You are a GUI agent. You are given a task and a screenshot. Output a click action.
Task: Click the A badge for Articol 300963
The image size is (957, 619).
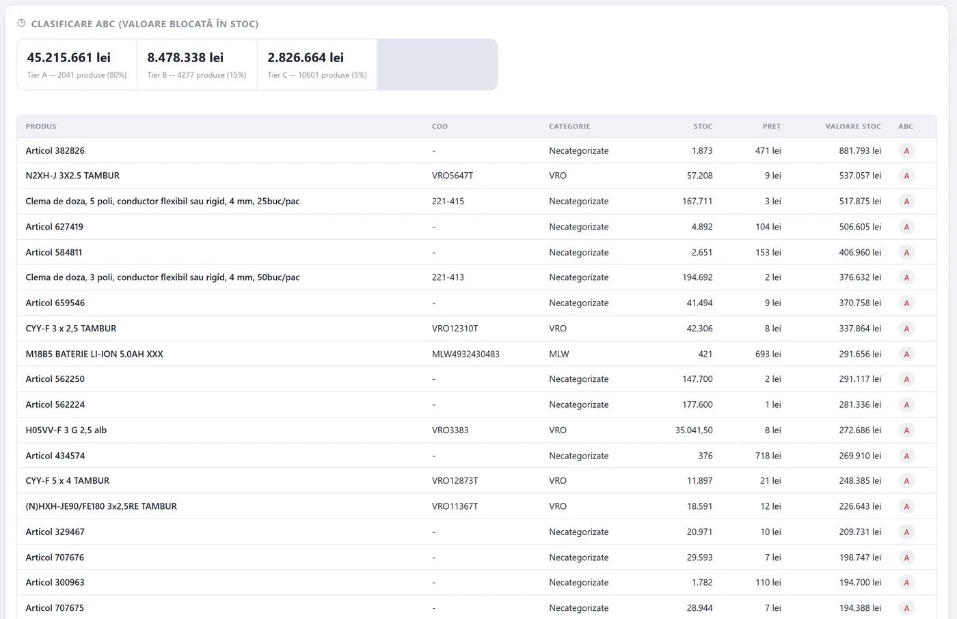point(906,583)
